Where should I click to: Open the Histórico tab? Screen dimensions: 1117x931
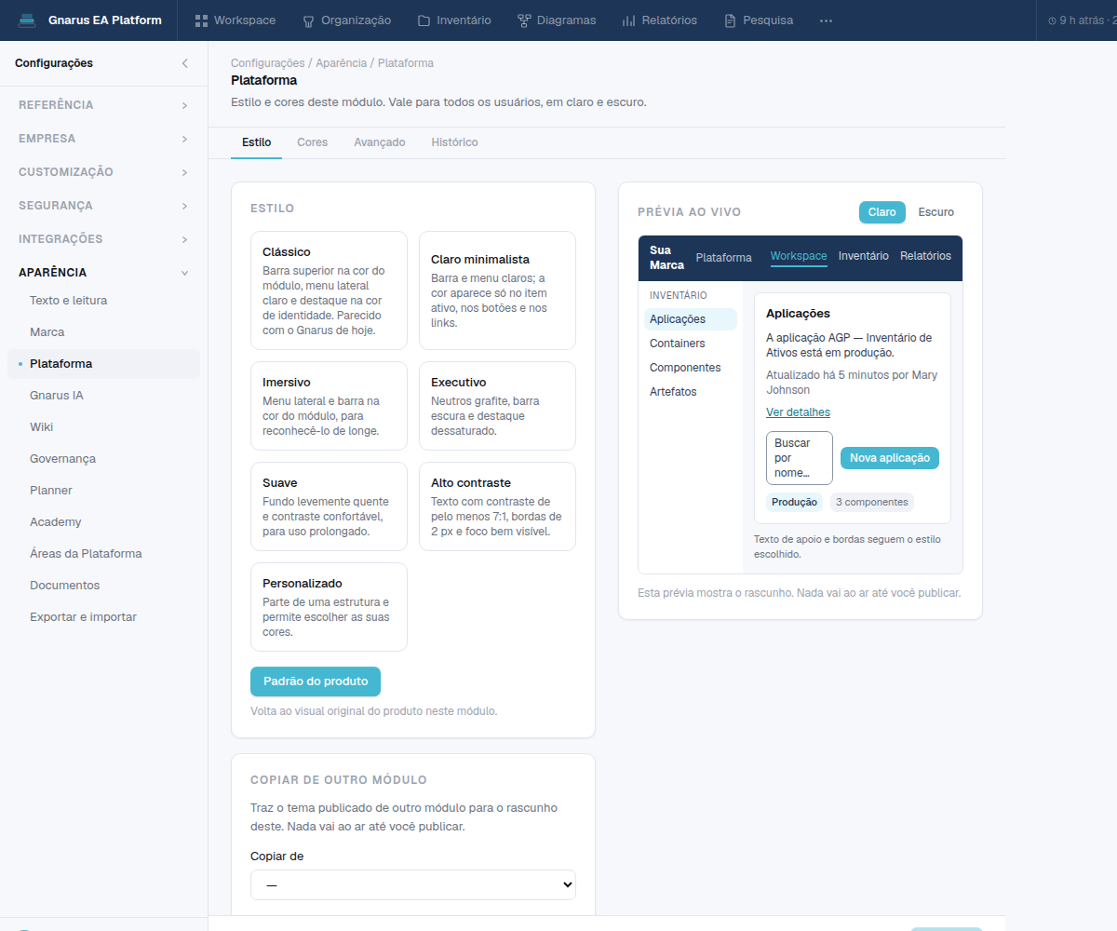click(x=454, y=142)
